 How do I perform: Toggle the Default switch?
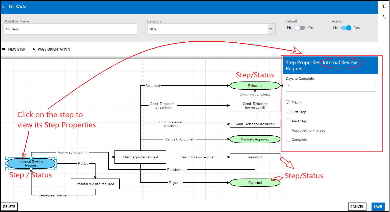tap(300, 28)
